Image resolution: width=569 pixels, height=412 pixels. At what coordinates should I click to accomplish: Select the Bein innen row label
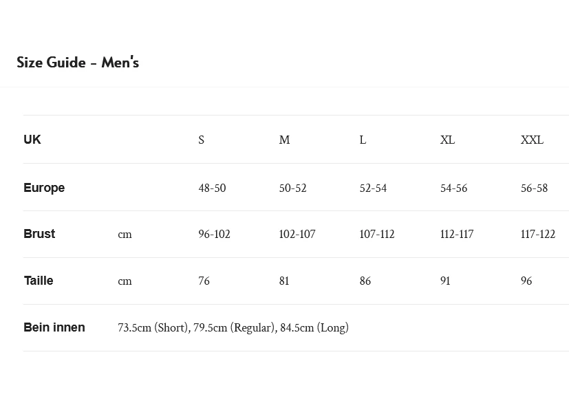pos(54,327)
